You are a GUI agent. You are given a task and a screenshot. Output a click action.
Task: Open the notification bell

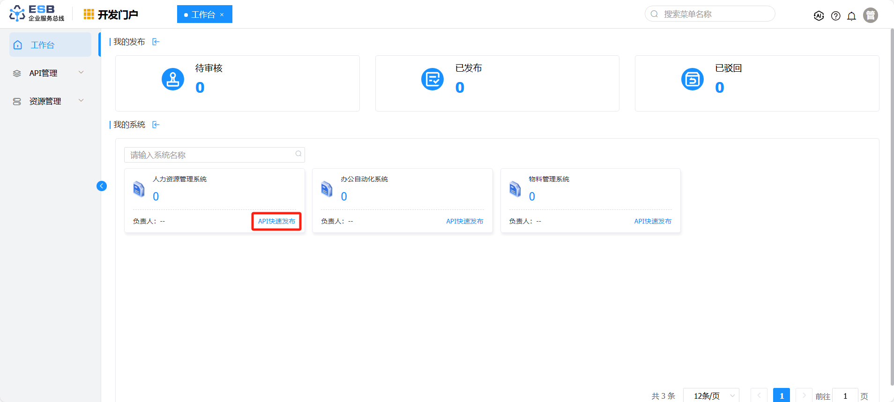pyautogui.click(x=851, y=16)
